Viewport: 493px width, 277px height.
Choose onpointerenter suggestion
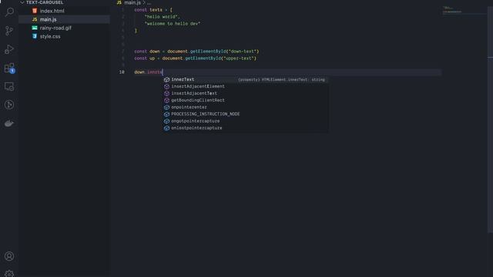[x=246, y=108]
